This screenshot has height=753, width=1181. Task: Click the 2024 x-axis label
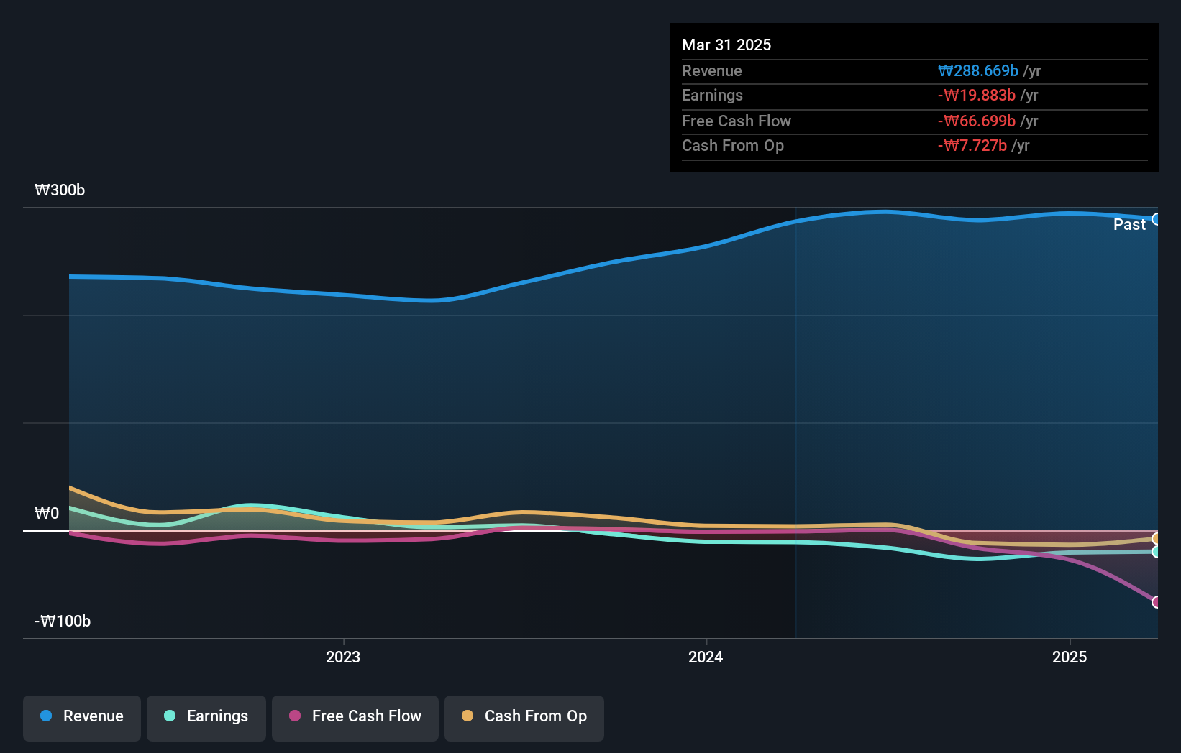(706, 657)
